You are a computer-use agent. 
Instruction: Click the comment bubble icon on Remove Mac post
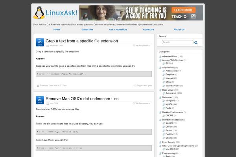pyautogui.click(x=134, y=103)
